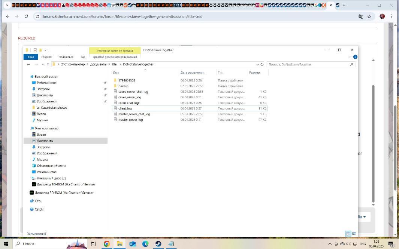Sort files by the Размер column header
Image resolution: width=399 pixels, height=249 pixels.
(254, 73)
